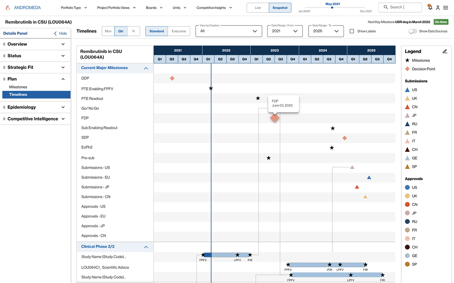Screen dimensions: 454x283
Task: Enable the Show Labels checkbox
Action: (x=352, y=31)
